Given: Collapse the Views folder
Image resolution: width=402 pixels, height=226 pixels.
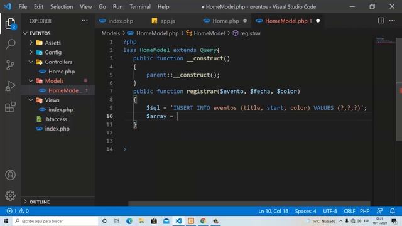Looking at the screenshot, I should (x=31, y=100).
